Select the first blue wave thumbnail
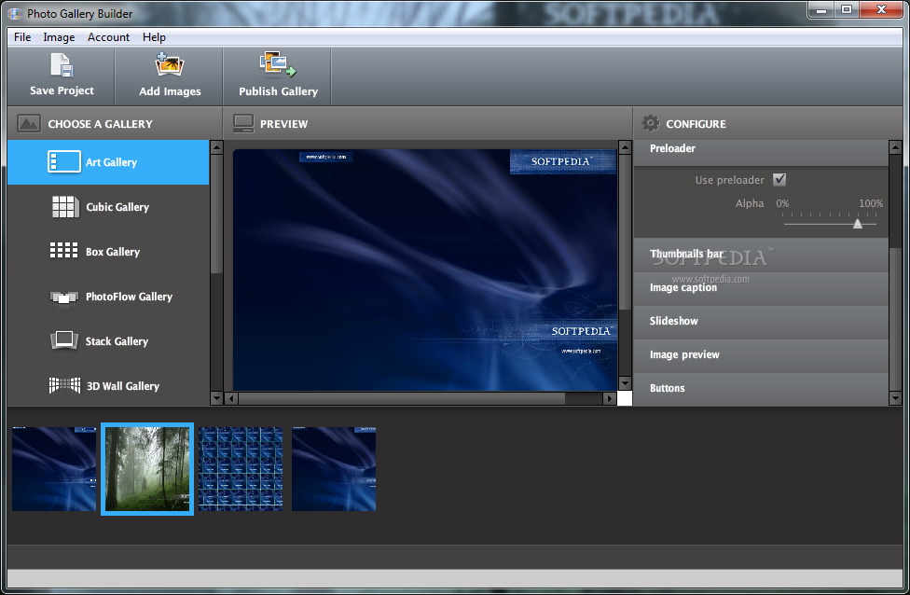Image resolution: width=910 pixels, height=595 pixels. coord(54,469)
